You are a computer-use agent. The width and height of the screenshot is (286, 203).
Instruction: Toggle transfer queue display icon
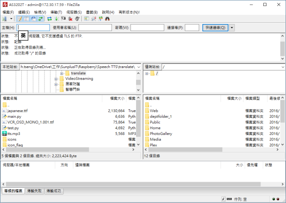pyautogui.click(x=40, y=19)
